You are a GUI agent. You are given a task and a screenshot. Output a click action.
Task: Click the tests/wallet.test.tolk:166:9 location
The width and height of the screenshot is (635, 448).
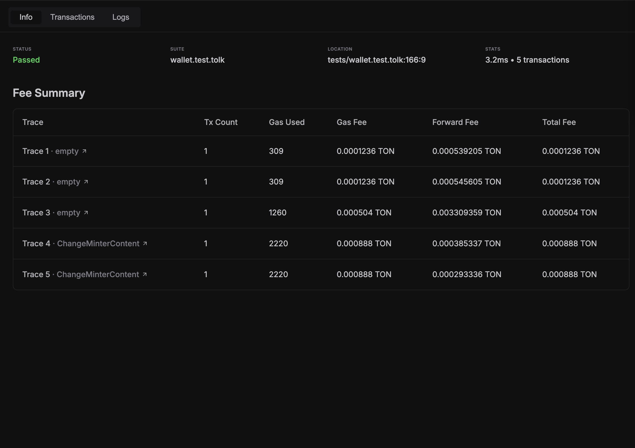(376, 60)
